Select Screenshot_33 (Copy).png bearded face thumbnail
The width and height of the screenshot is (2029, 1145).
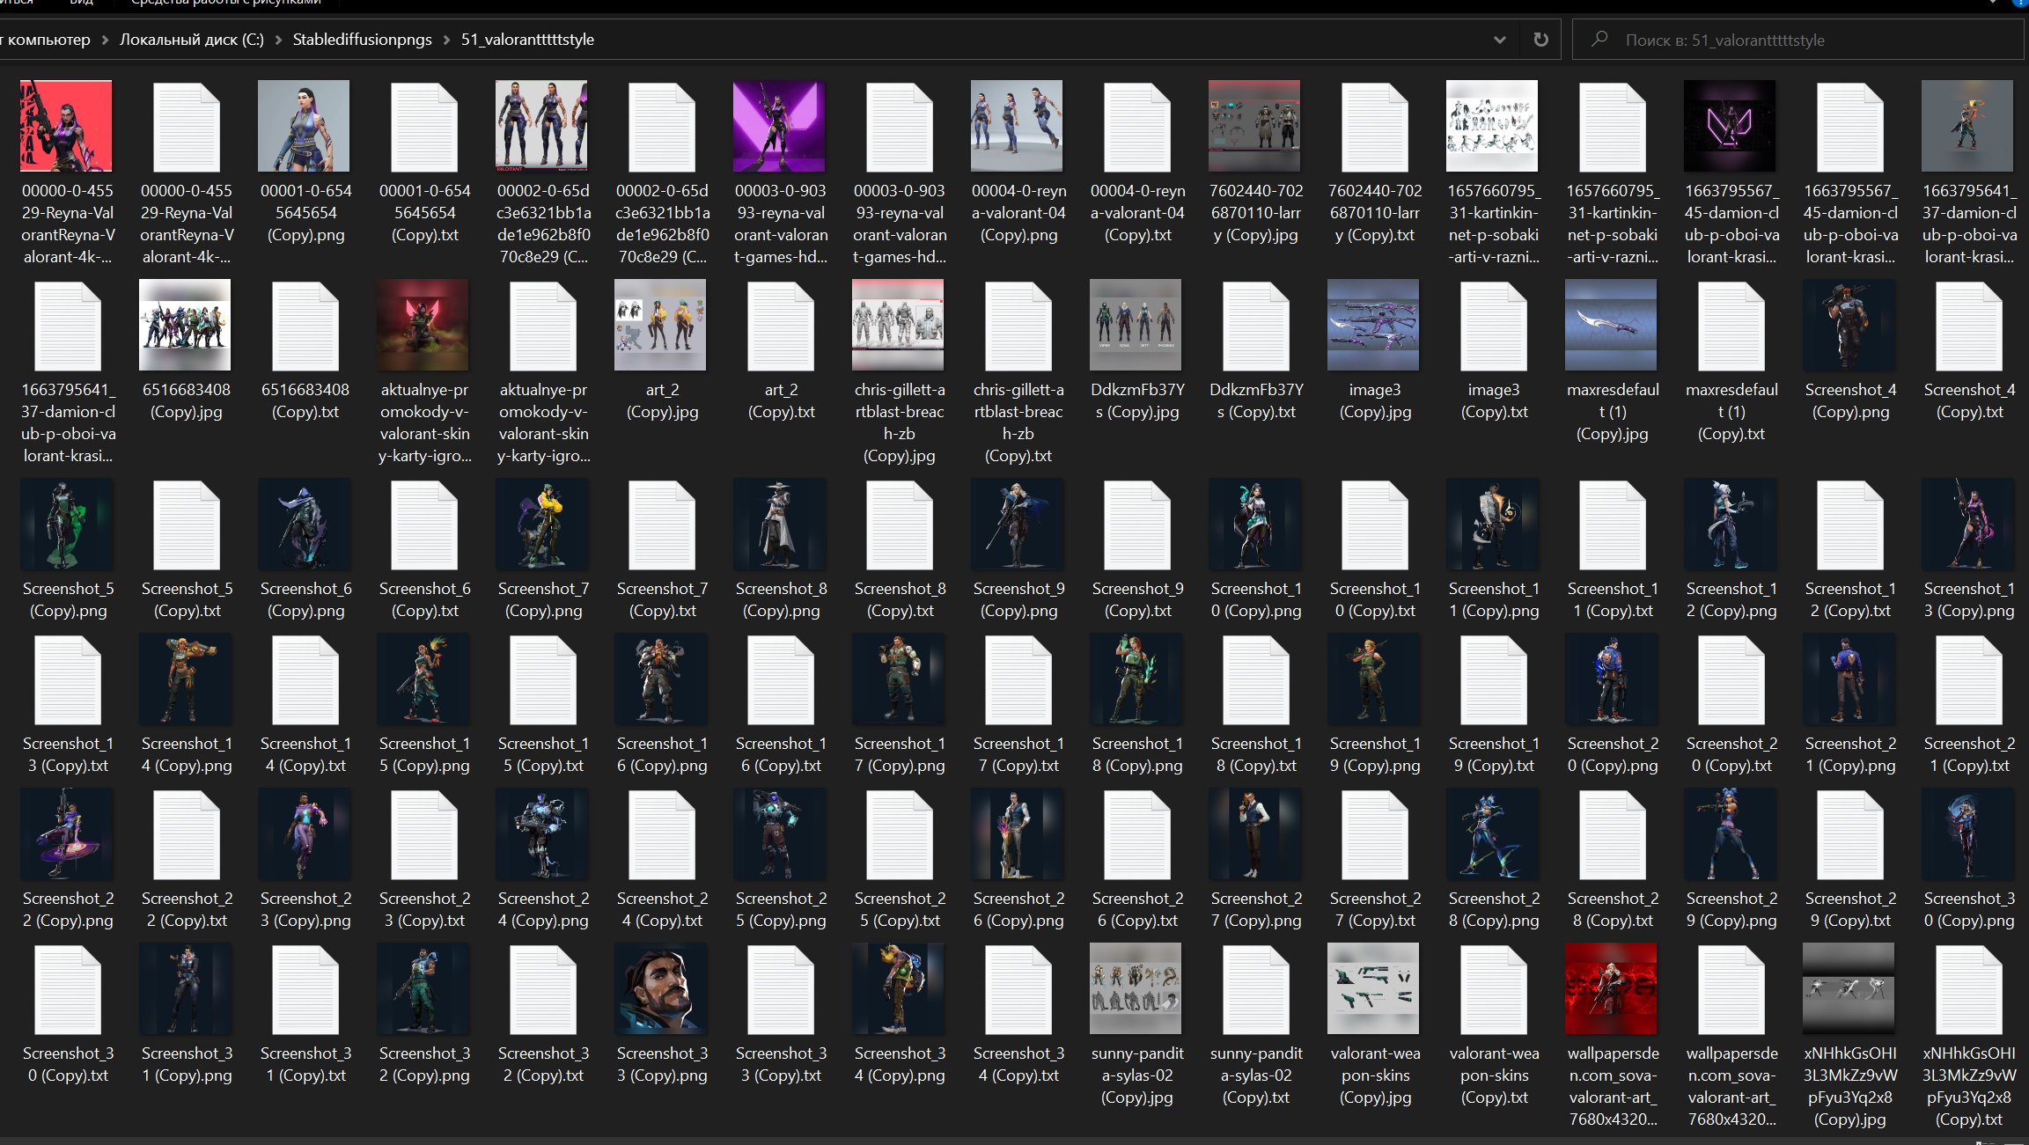[662, 988]
